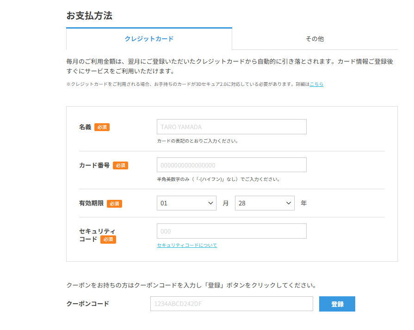
Task: Focus the クーポンコード input field
Action: pyautogui.click(x=232, y=304)
